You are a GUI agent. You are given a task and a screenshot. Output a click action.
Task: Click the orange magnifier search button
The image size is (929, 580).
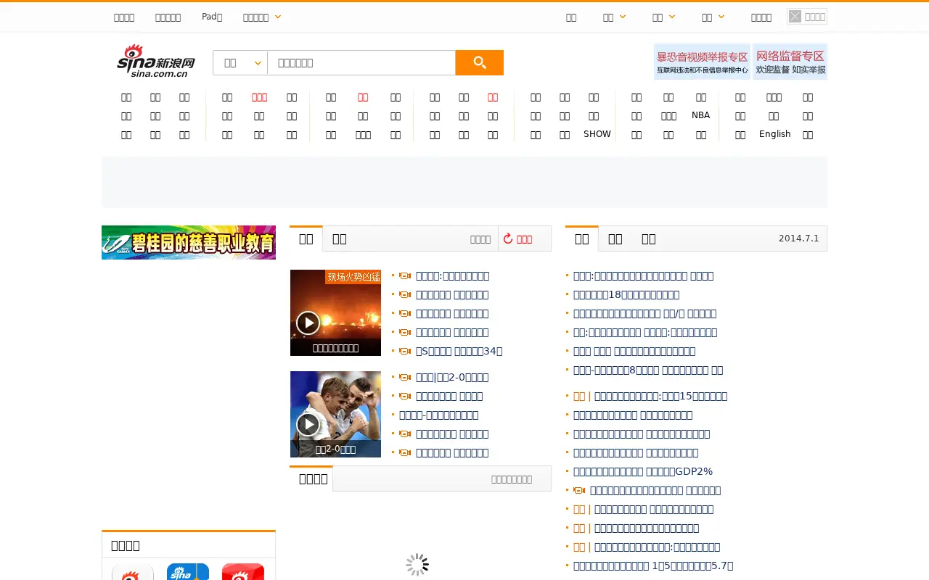tap(479, 62)
